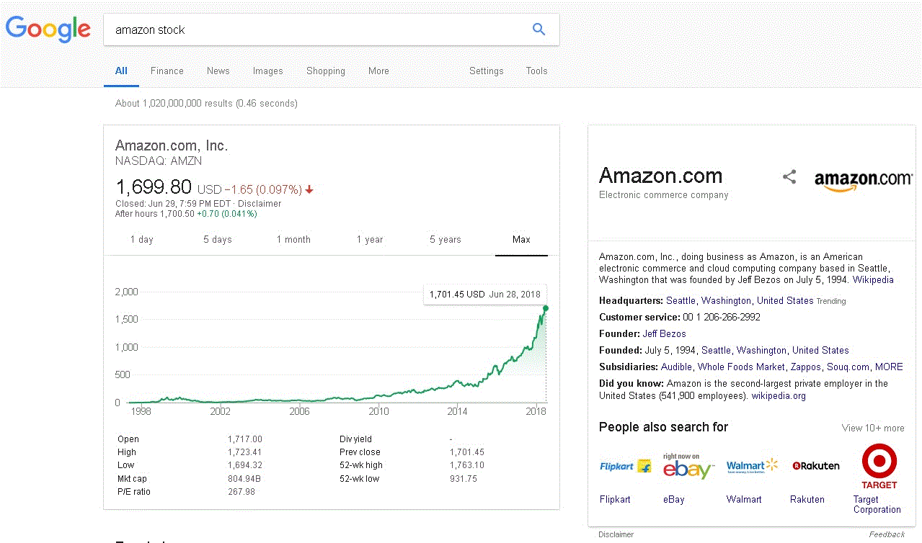Click inside the amazon stock search field
922x543 pixels.
pyautogui.click(x=317, y=30)
